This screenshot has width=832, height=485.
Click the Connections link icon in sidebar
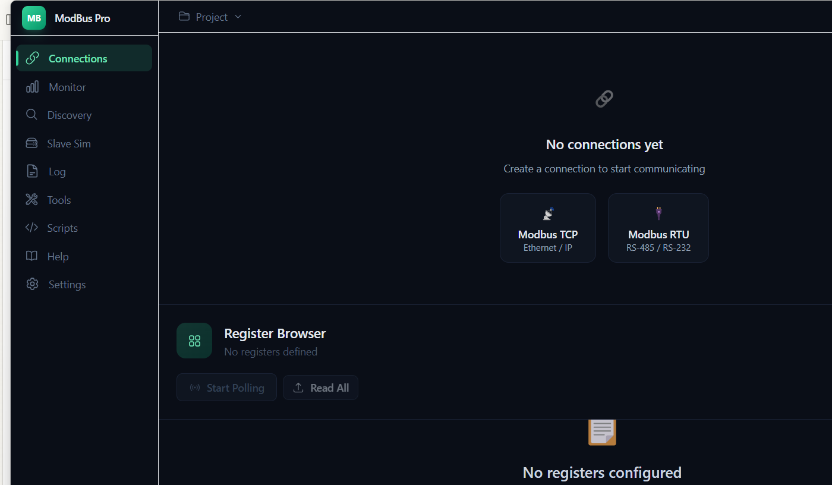[x=33, y=58]
